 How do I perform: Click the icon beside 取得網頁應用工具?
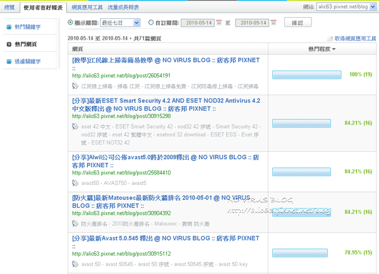click(330, 39)
